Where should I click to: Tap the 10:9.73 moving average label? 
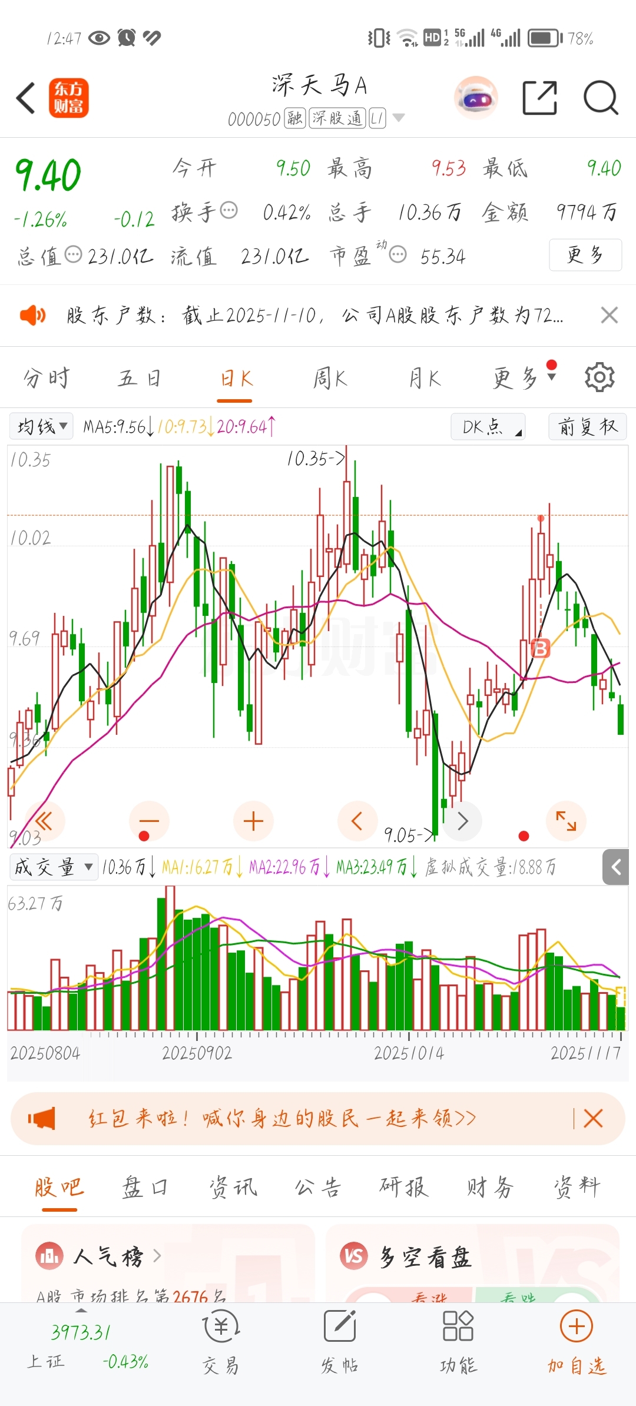185,426
